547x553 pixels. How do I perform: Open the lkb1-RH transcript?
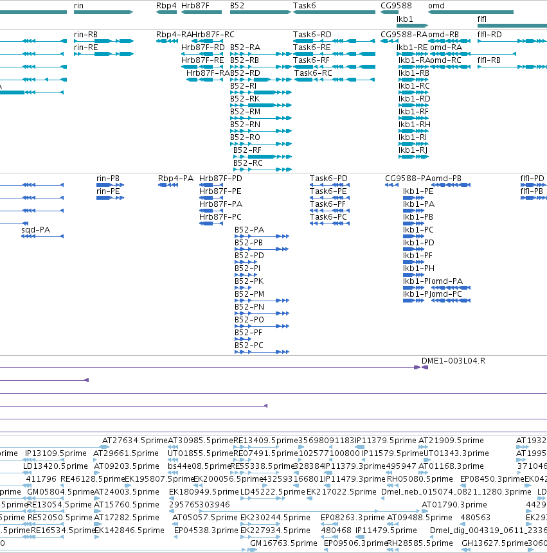(413, 131)
